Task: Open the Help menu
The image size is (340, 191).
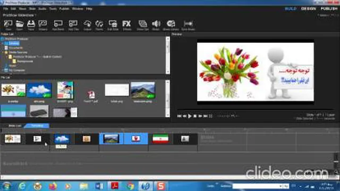Action: (89, 9)
